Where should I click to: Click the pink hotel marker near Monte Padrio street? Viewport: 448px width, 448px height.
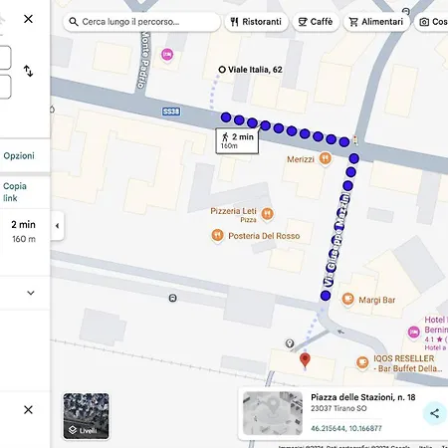coord(167,54)
